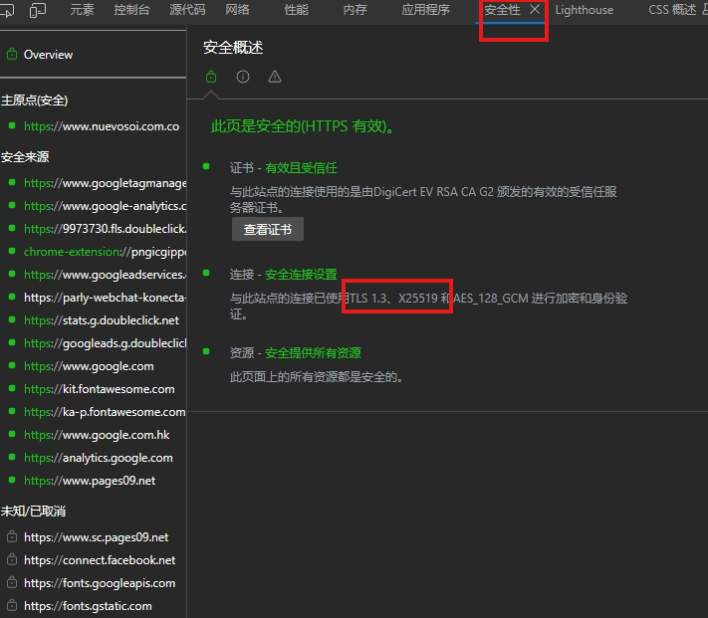
Task: Click the 查看证书 button
Action: coord(268,229)
